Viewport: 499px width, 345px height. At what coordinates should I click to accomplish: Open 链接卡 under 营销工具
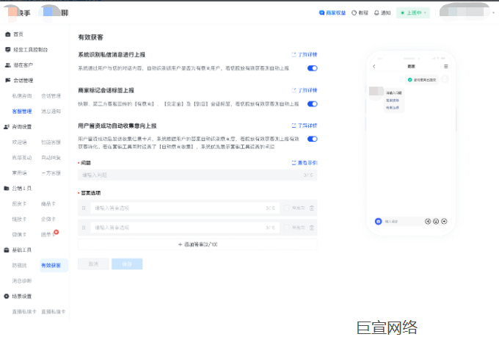click(x=19, y=219)
